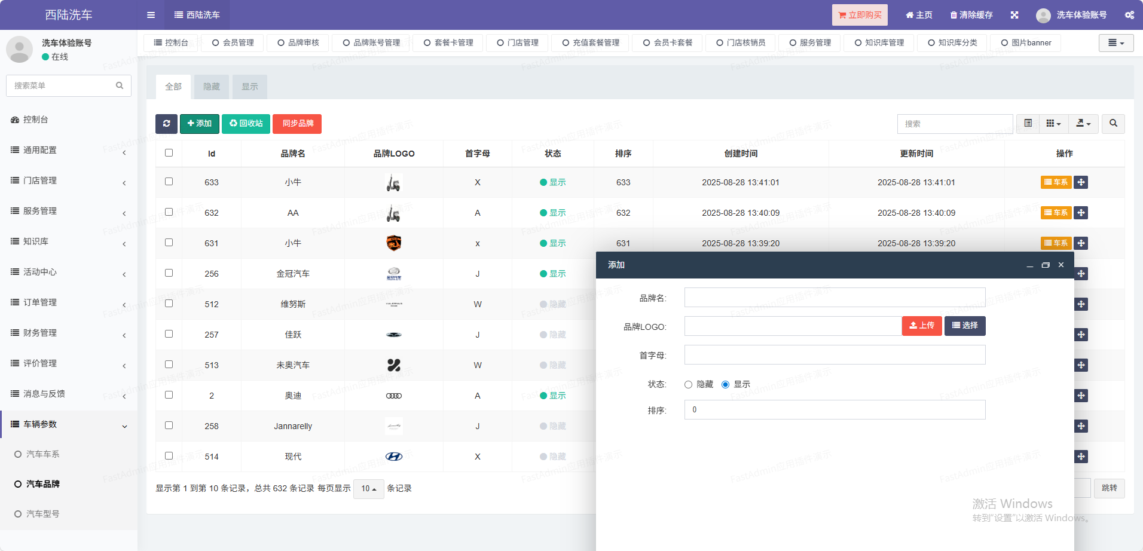Open the settings gears icon at top right
1143x551 pixels.
[x=1129, y=15]
